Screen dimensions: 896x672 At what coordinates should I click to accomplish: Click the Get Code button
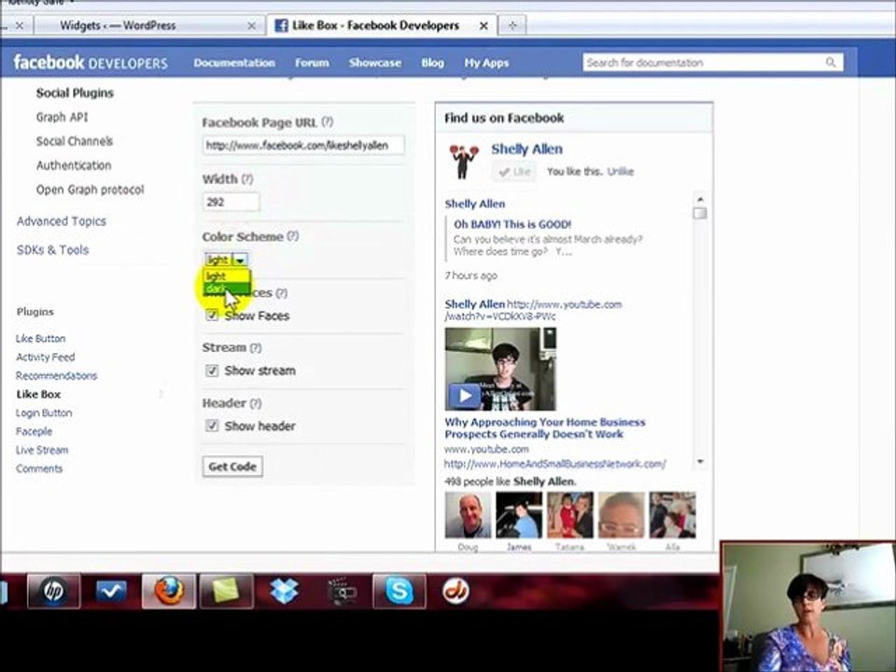click(x=232, y=467)
